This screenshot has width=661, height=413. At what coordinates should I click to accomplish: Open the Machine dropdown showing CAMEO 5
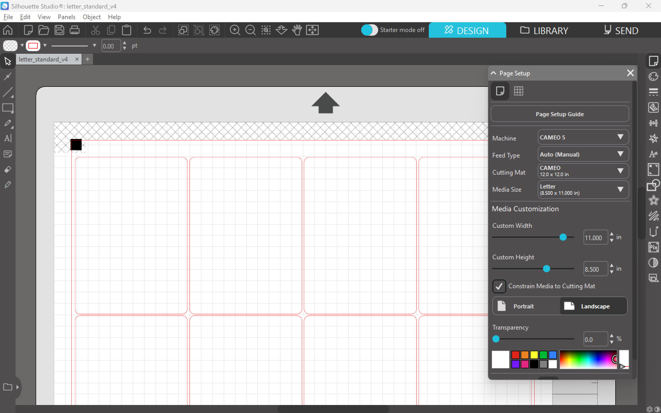point(583,137)
